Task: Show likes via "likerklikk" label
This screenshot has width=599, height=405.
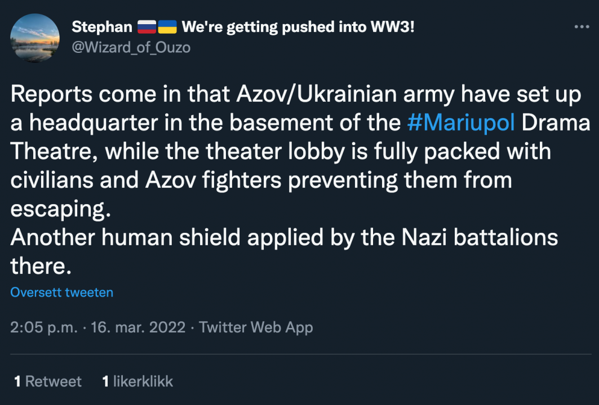Action: [x=143, y=381]
